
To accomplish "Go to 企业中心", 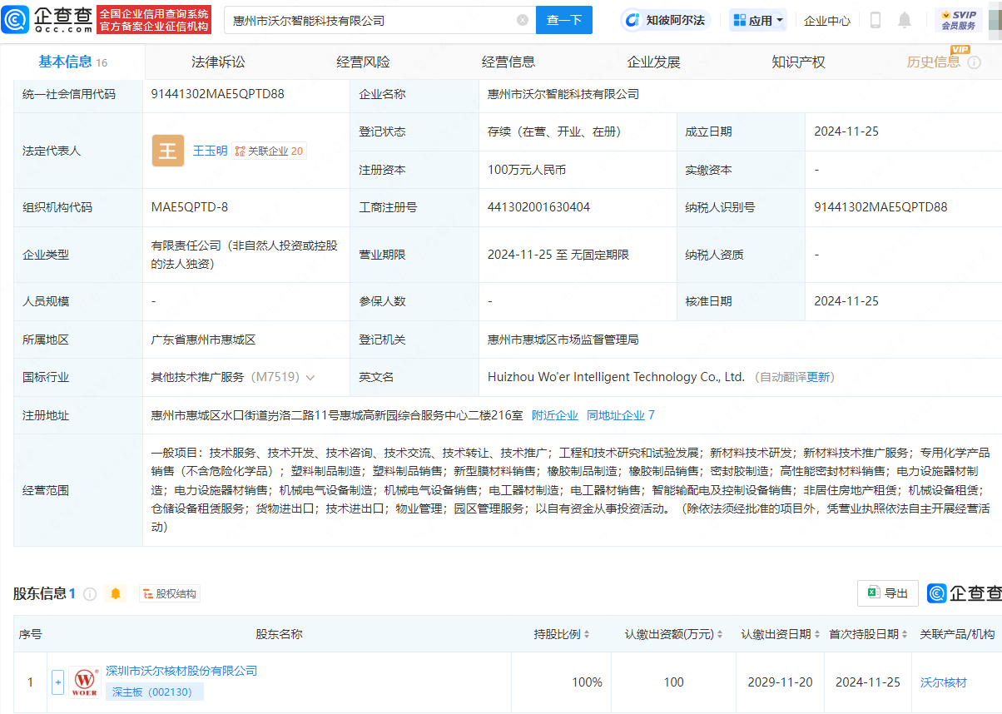I will click(x=827, y=20).
